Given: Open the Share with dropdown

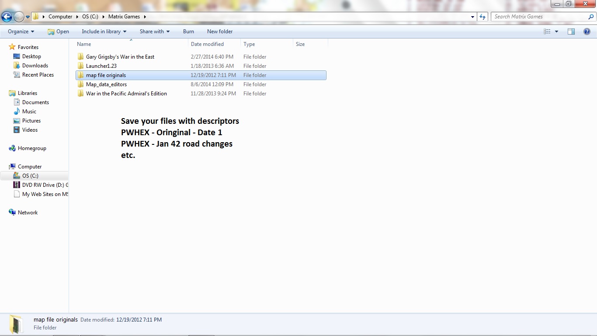Looking at the screenshot, I should click(155, 31).
